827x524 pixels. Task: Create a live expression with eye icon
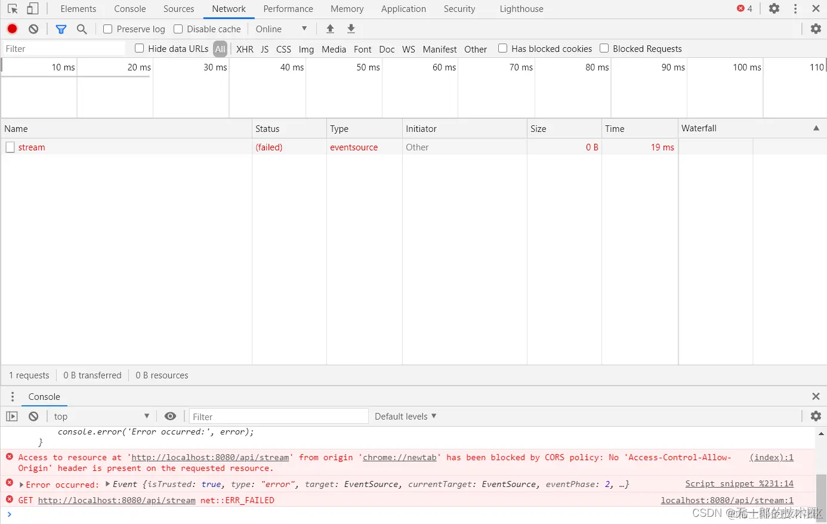point(170,417)
